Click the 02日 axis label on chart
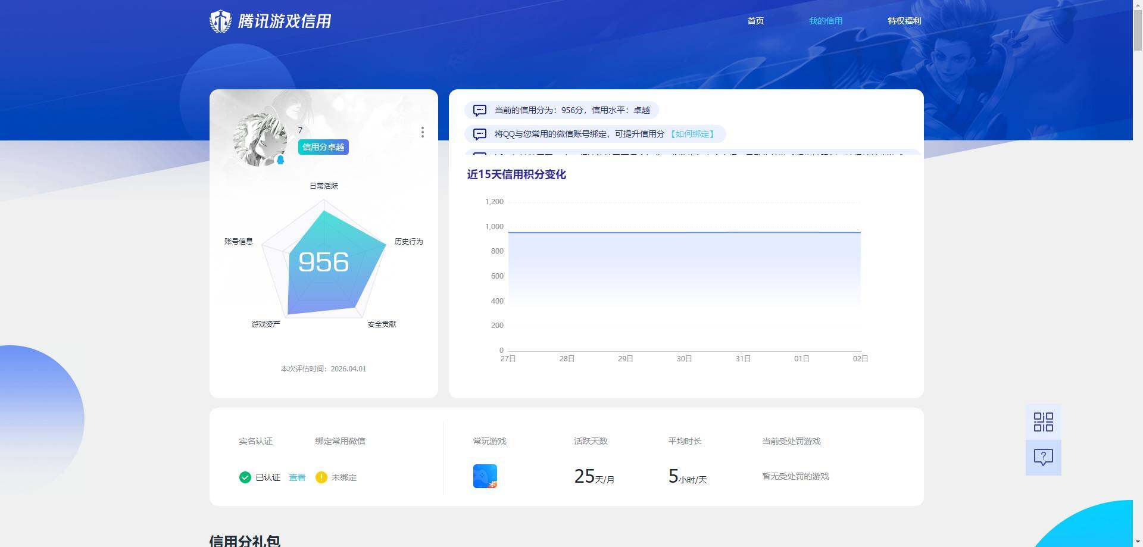Screen dimensions: 1143x547 click(x=860, y=359)
